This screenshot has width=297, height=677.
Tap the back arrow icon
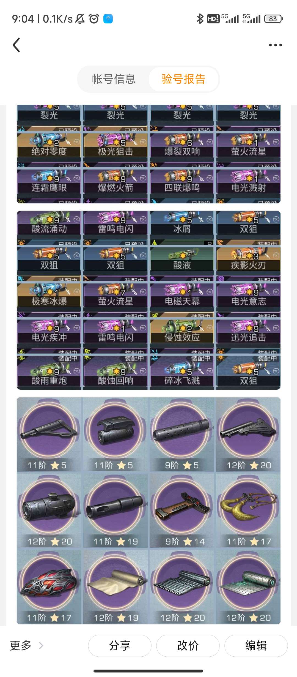pos(16,45)
